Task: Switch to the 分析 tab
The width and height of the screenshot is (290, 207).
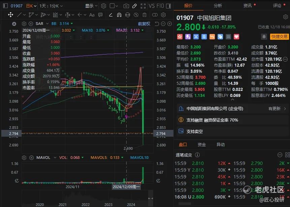Action: click(218, 5)
